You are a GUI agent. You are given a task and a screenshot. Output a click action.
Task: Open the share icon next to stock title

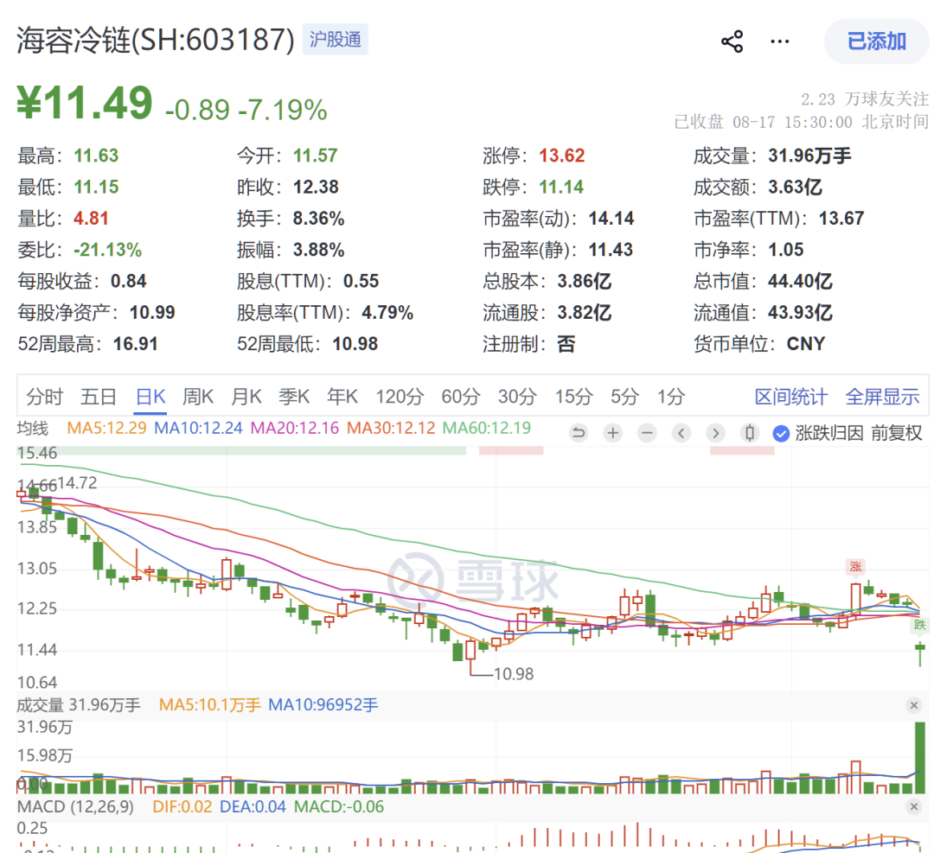click(x=732, y=41)
